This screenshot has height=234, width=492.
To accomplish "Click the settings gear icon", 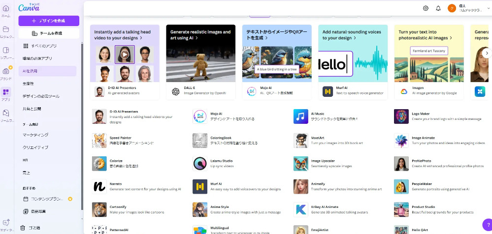I will click(426, 8).
